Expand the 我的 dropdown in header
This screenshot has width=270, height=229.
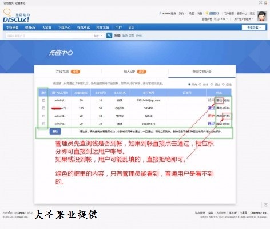pos(182,13)
